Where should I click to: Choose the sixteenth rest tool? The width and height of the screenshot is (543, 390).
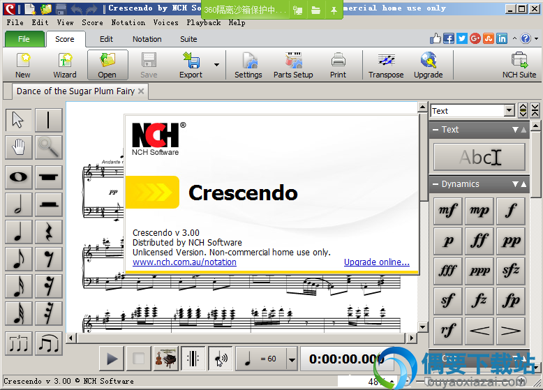[x=48, y=286]
